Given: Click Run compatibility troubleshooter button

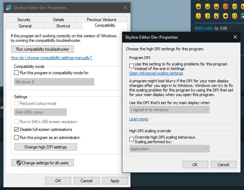Looking at the screenshot, I should click(43, 49).
